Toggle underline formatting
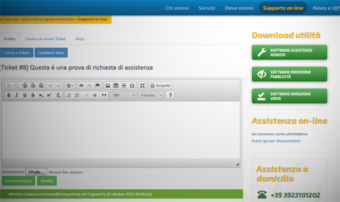The width and height of the screenshot is (340, 202). coord(25,95)
